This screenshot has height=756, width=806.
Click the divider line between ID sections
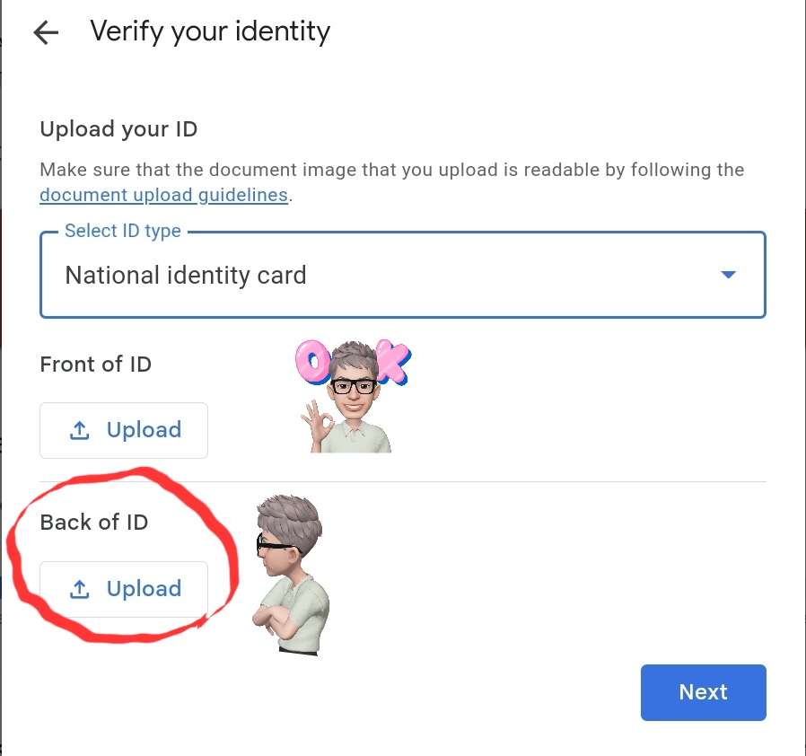point(539,482)
